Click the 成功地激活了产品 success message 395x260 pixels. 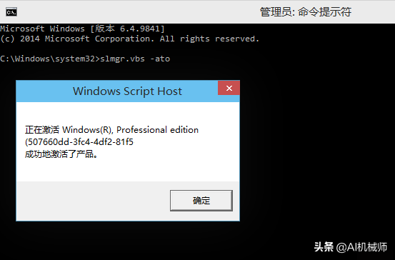coord(61,154)
